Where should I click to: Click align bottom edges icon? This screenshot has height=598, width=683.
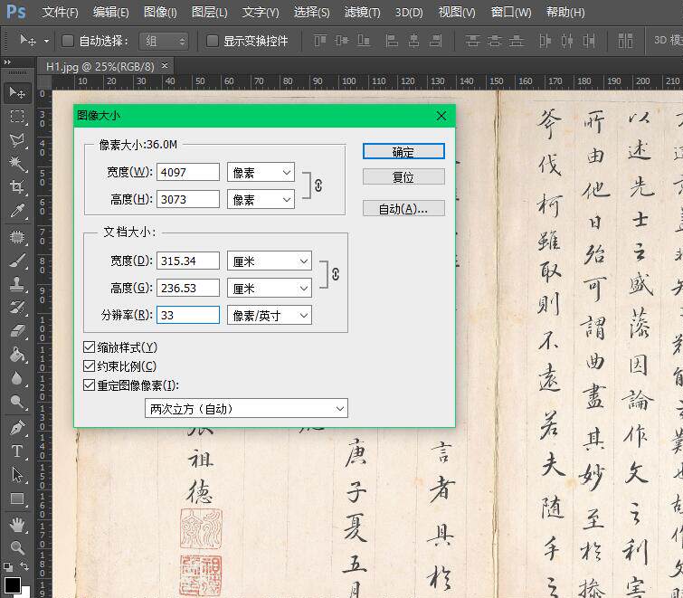[x=364, y=41]
